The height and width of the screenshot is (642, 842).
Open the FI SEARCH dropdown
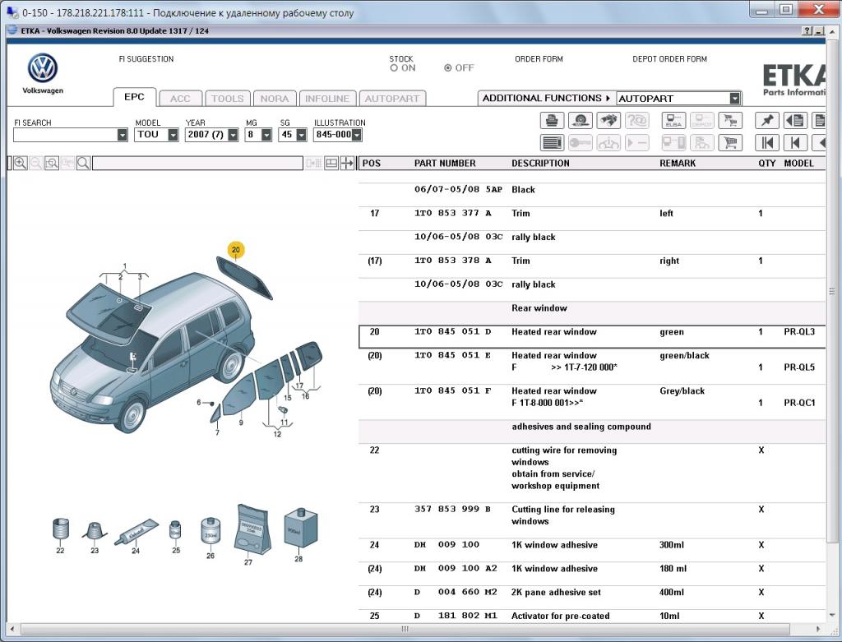coord(123,135)
